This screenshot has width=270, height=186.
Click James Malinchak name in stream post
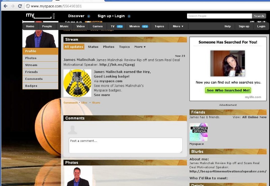79,60
